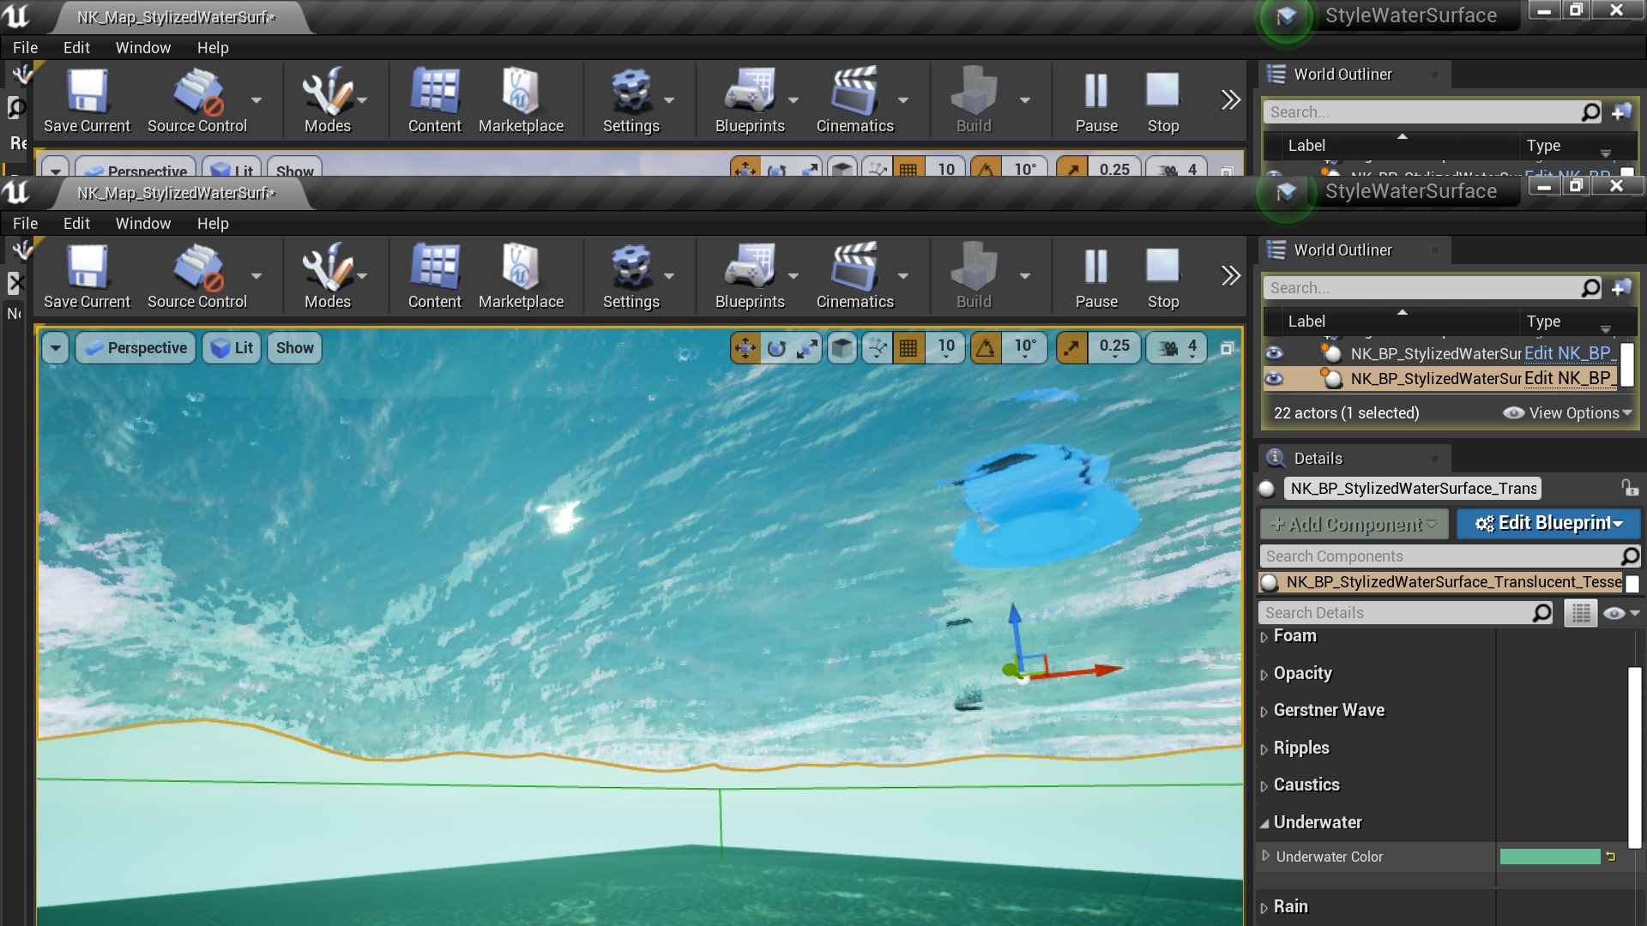Viewport: 1647px width, 926px height.
Task: Toggle scale snapping in the viewport toolbar
Action: click(1071, 347)
